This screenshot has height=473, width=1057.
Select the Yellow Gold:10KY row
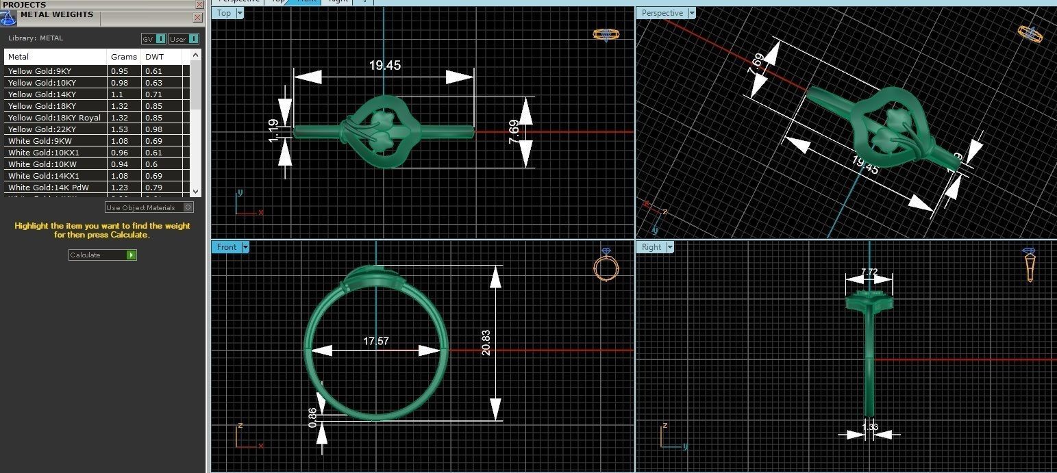pos(97,83)
